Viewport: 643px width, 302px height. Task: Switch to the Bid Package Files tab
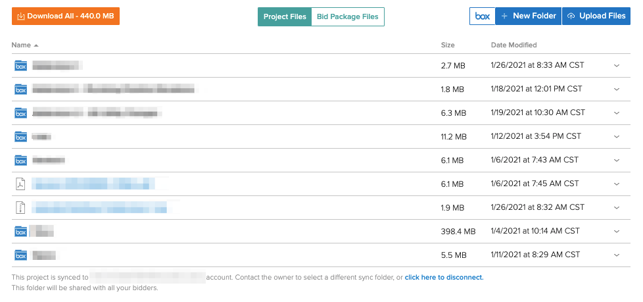347,17
